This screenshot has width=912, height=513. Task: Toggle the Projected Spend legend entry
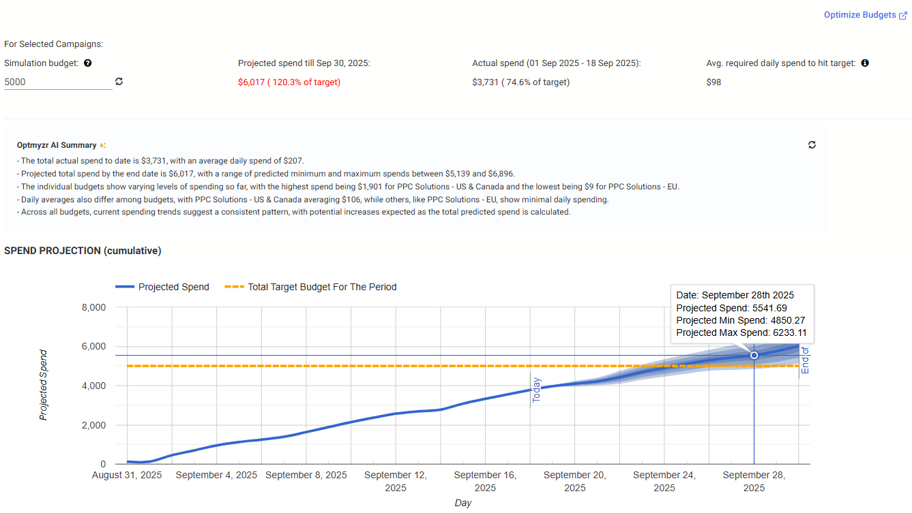[x=173, y=287]
